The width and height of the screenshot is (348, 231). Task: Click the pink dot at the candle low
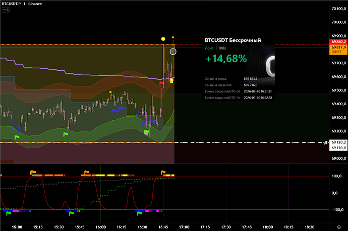coord(146,133)
